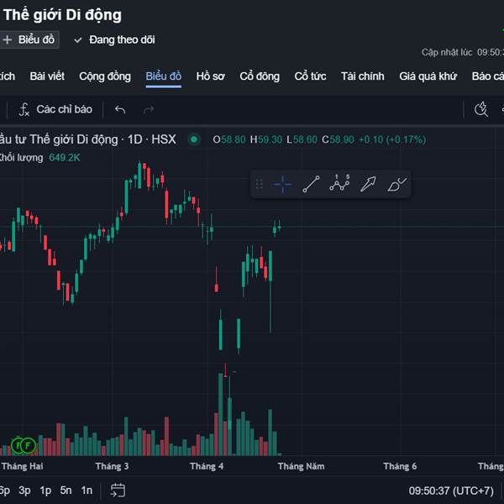Click the Tháng 6 axis label
The width and height of the screenshot is (504, 504).
click(x=400, y=466)
